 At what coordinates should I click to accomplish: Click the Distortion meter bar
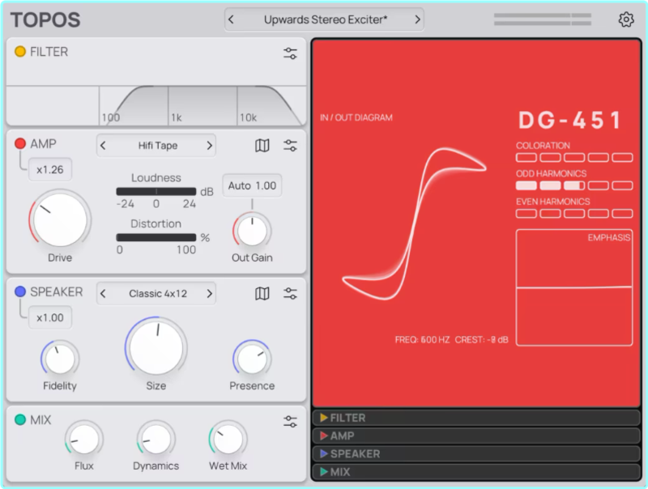pyautogui.click(x=156, y=237)
